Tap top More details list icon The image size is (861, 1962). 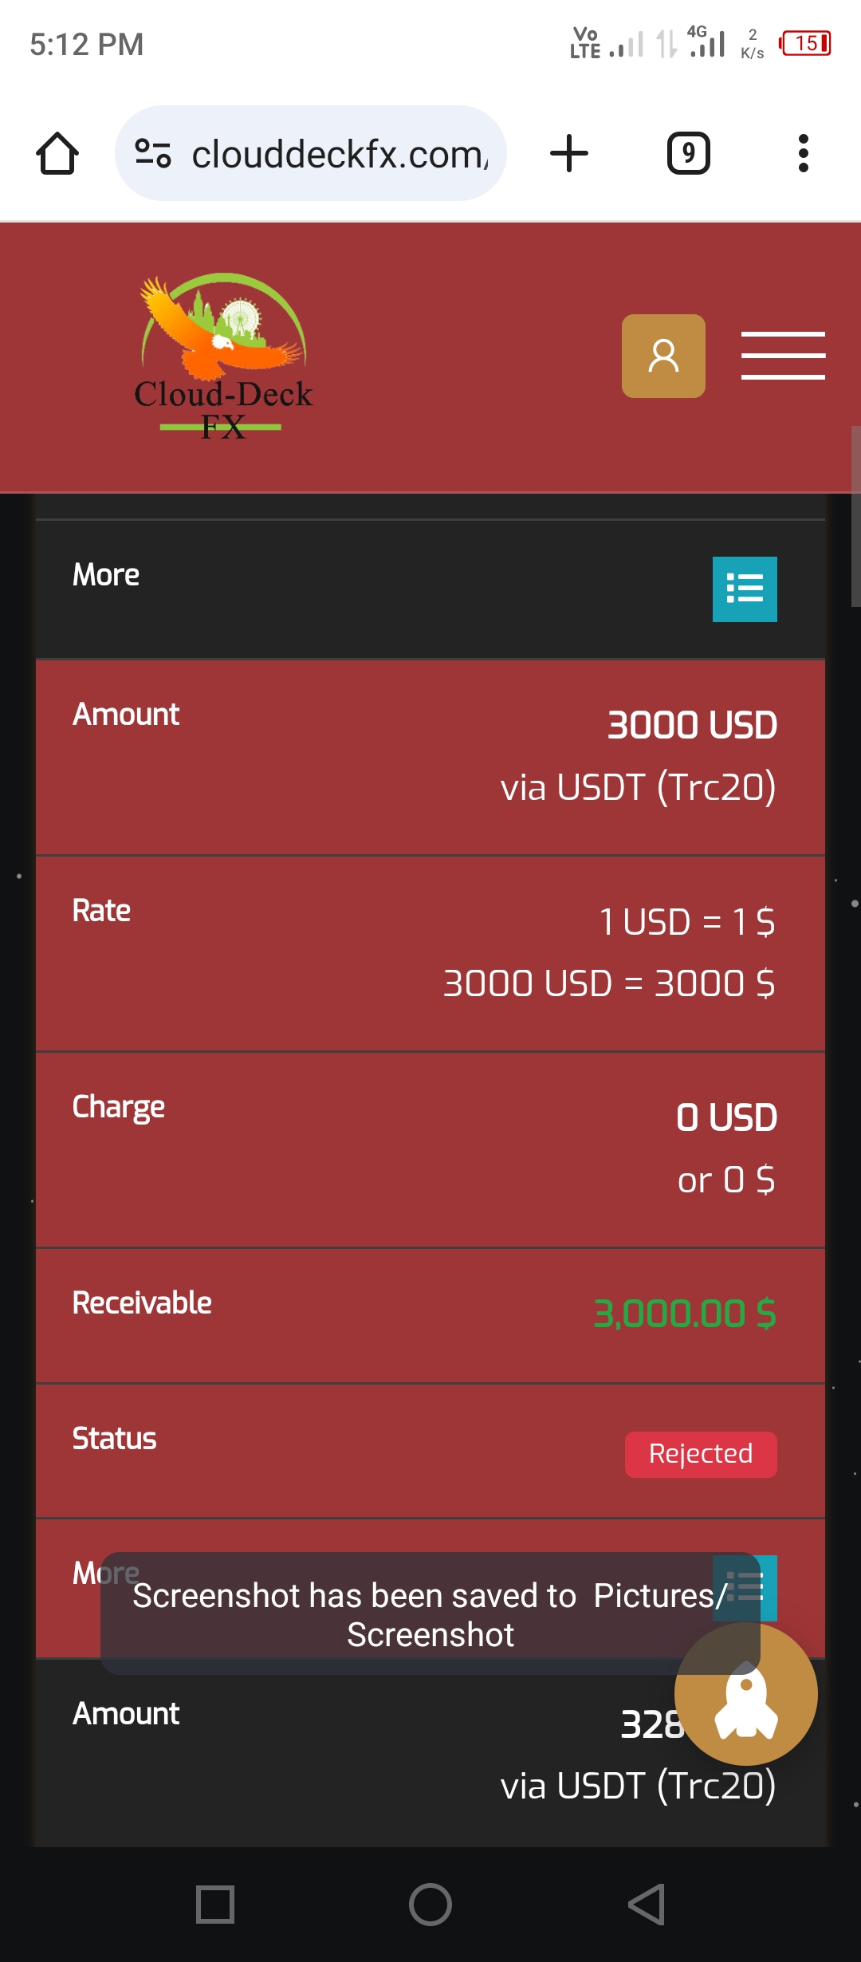pyautogui.click(x=745, y=589)
